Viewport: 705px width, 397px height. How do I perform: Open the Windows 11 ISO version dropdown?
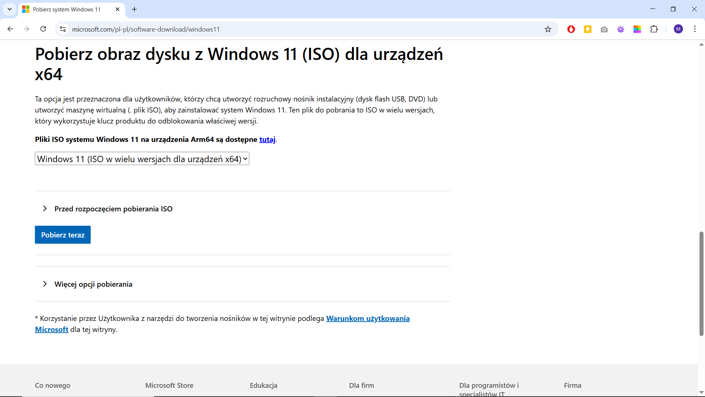(142, 159)
